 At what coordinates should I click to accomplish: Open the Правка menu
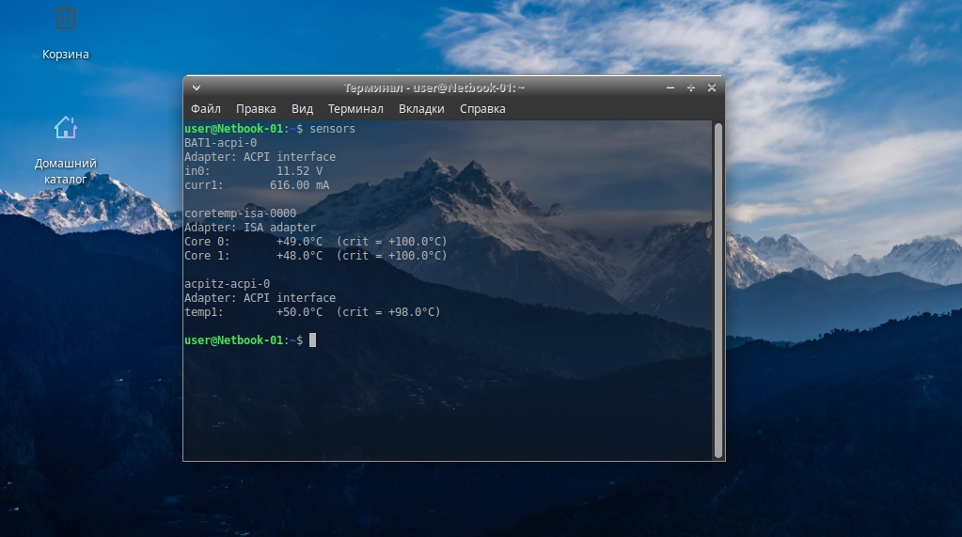pos(256,109)
